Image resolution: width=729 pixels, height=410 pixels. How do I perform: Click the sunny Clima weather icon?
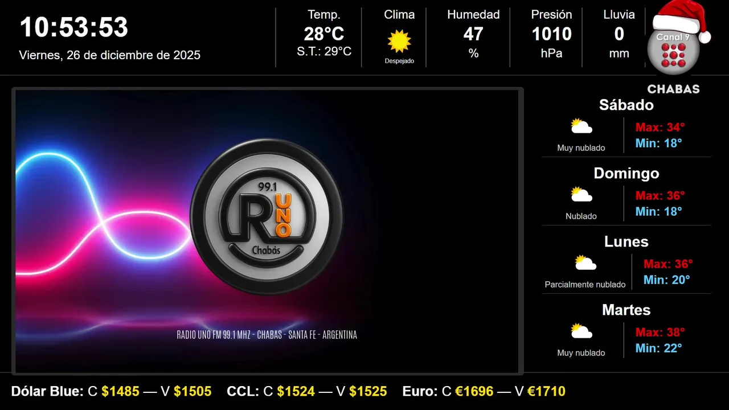pyautogui.click(x=399, y=42)
